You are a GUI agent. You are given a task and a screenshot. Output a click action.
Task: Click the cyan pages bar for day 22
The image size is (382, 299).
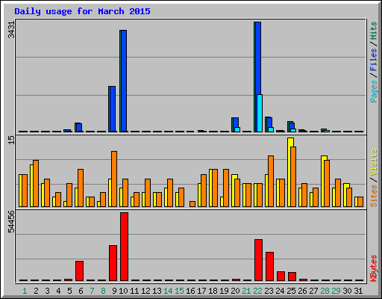(260, 113)
